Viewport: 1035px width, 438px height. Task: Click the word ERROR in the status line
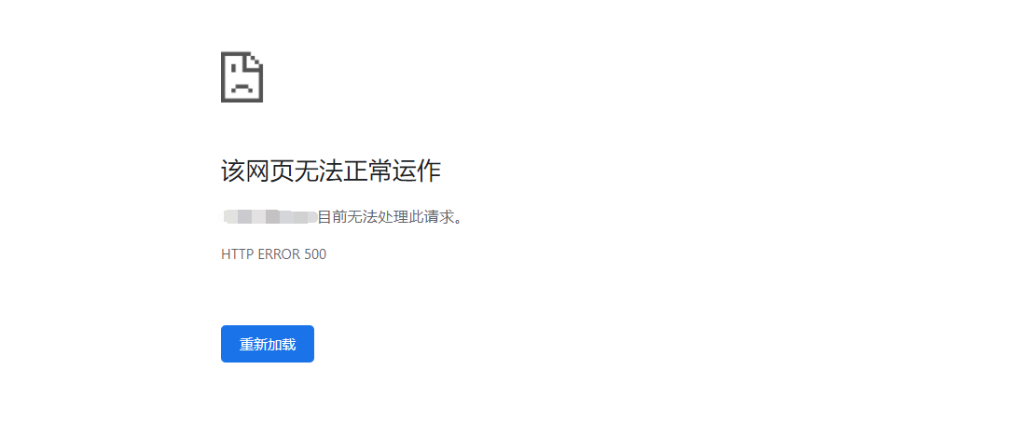coord(279,254)
